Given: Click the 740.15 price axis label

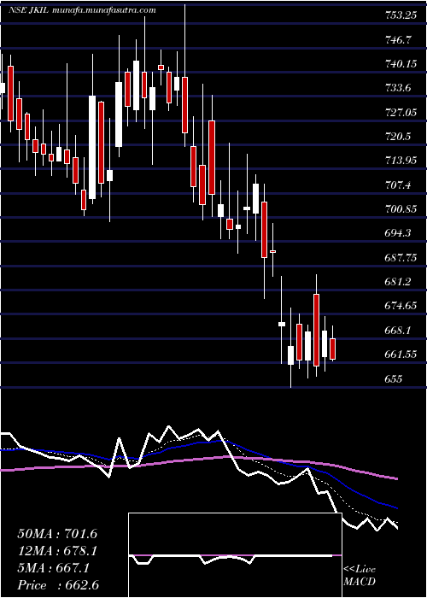Looking at the screenshot, I should tap(400, 64).
